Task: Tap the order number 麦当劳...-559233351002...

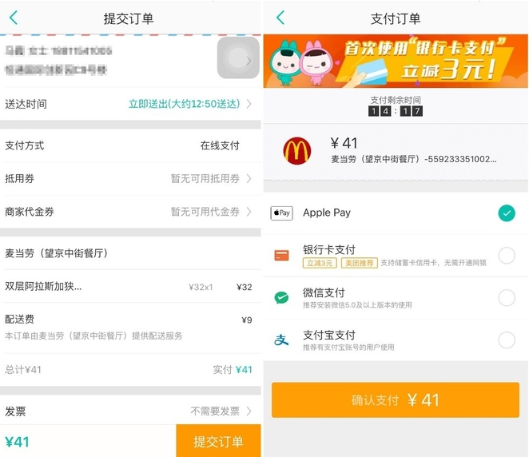Action: (414, 159)
